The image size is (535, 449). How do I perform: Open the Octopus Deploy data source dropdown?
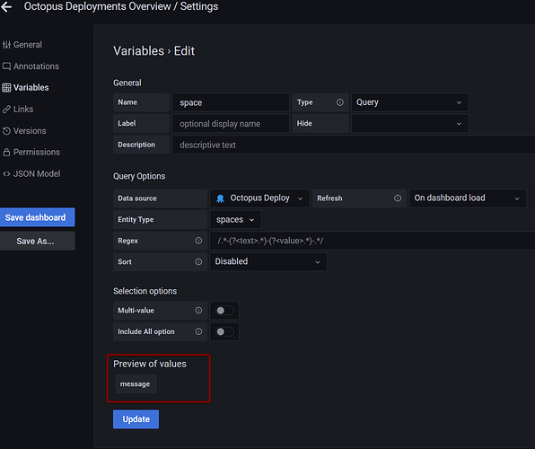tap(259, 198)
